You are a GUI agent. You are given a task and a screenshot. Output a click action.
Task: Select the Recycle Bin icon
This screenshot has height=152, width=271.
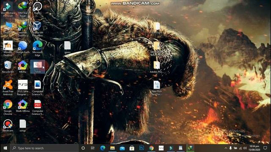pyautogui.click(x=8, y=67)
